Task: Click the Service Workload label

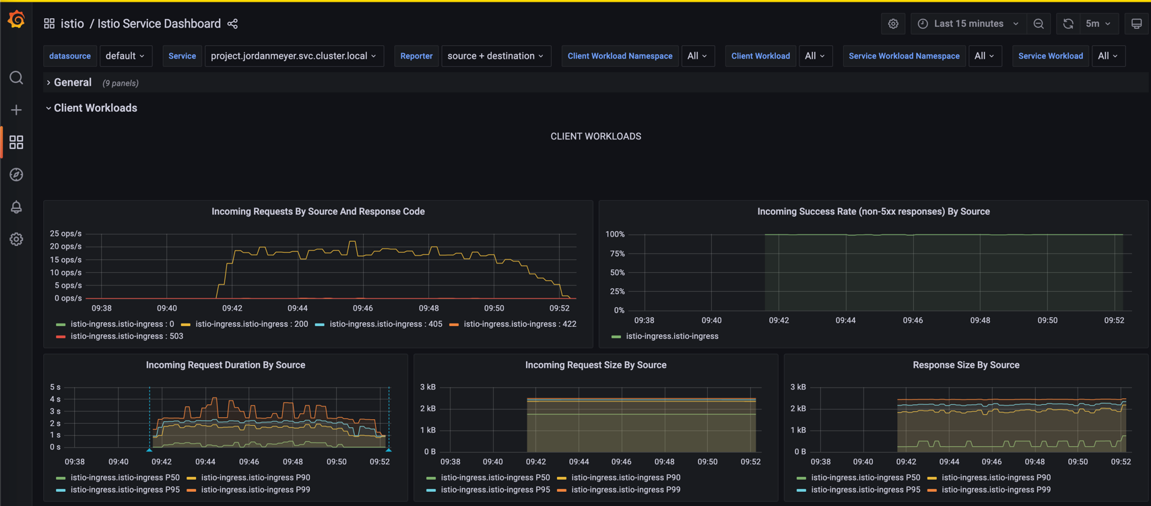Action: pyautogui.click(x=1051, y=56)
